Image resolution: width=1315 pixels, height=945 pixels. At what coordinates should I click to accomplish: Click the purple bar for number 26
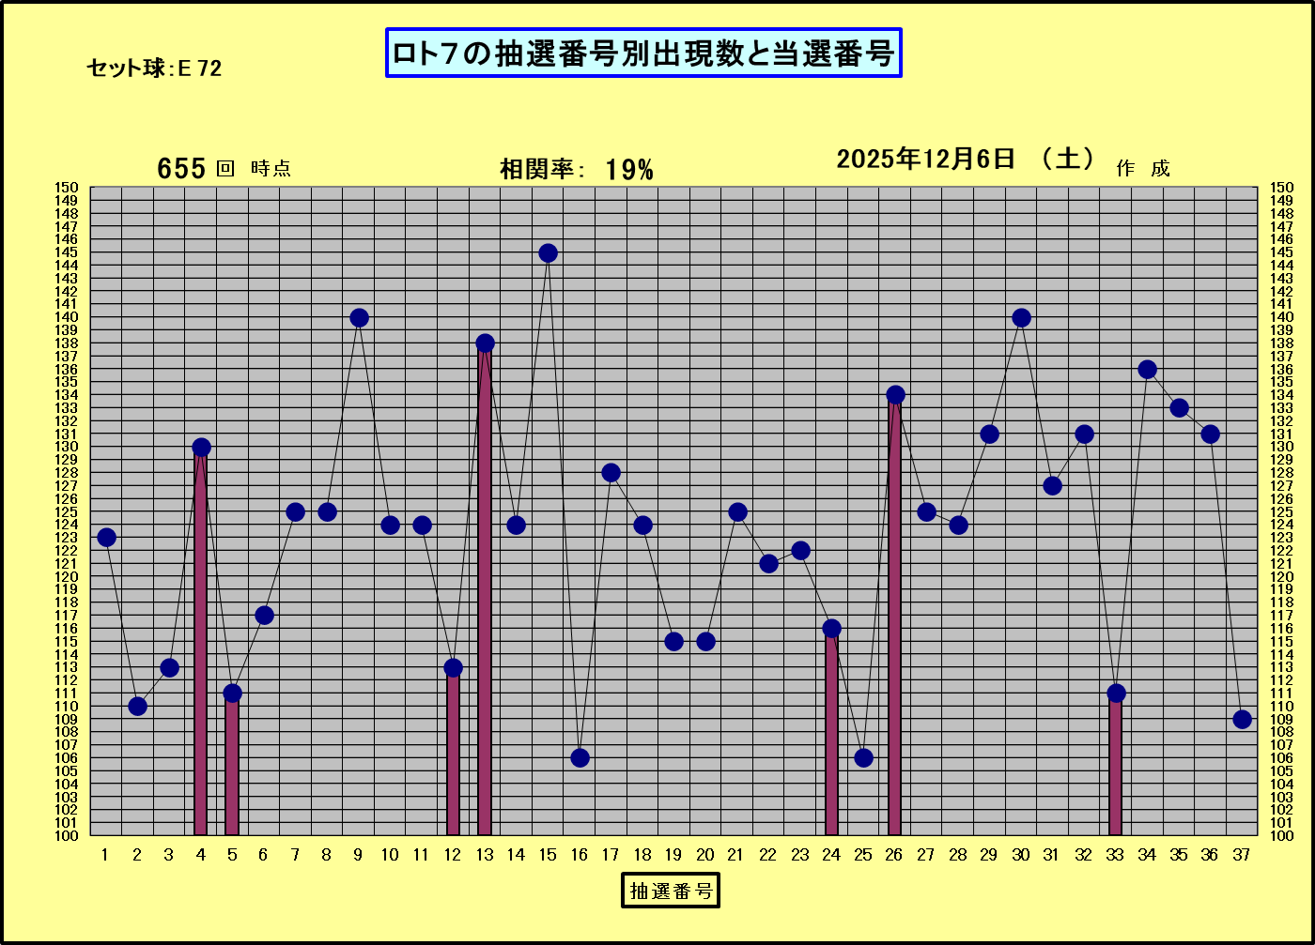pyautogui.click(x=895, y=619)
